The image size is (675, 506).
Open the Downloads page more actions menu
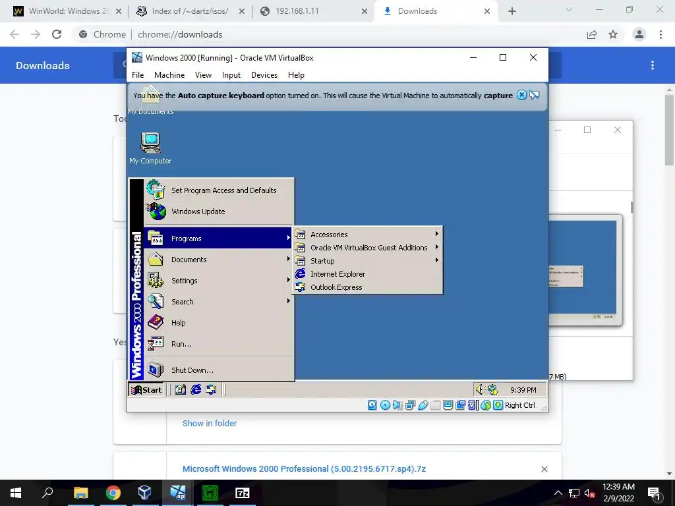(653, 65)
